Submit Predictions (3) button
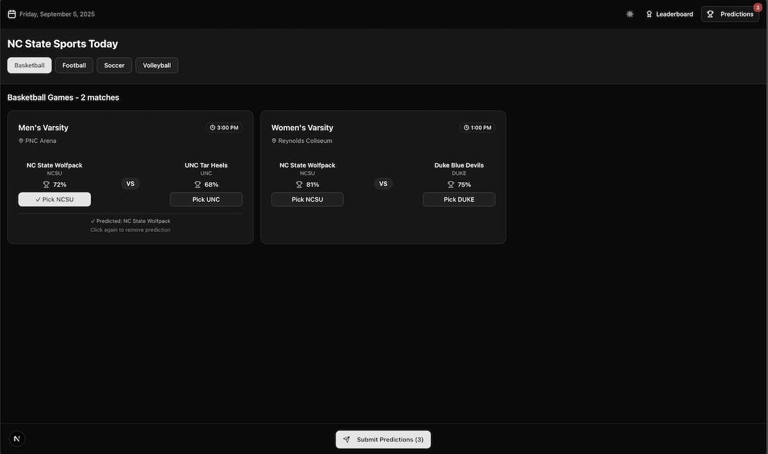The height and width of the screenshot is (454, 768). [x=383, y=439]
